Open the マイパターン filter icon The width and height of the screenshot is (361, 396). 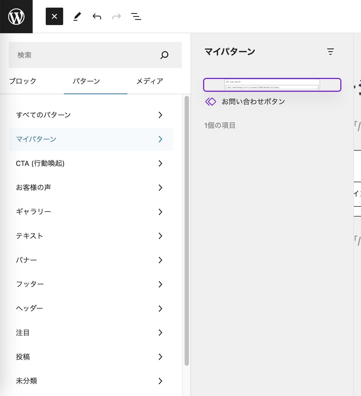[x=330, y=51]
